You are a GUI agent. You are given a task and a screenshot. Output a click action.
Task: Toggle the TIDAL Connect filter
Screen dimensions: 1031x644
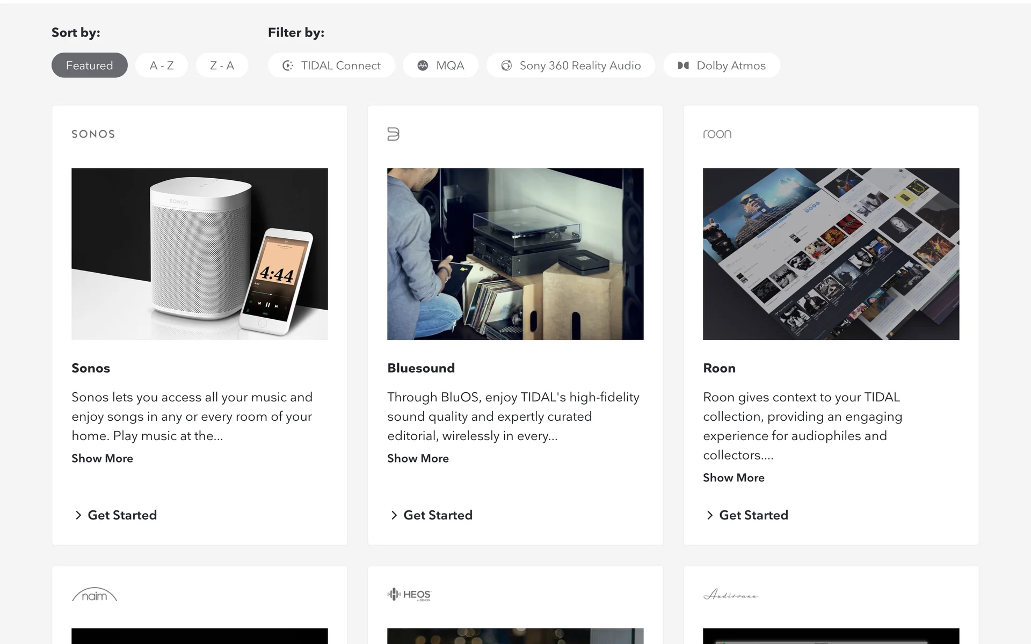pos(331,65)
